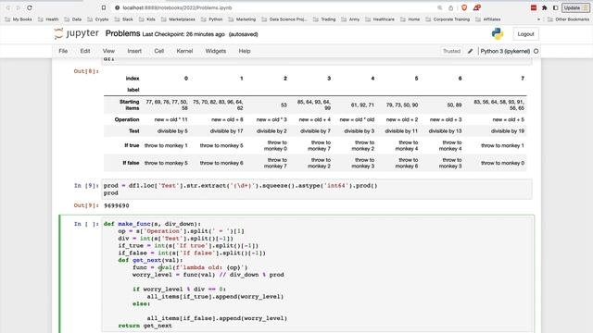The width and height of the screenshot is (593, 333).
Task: Click the Last Checkpoint 26 minutes ago text
Action: coord(183,34)
